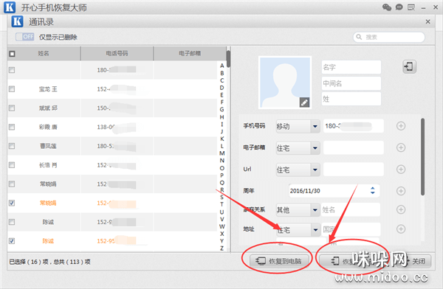The image size is (443, 289).
Task: Click the search magnifier icon
Action: [359, 37]
